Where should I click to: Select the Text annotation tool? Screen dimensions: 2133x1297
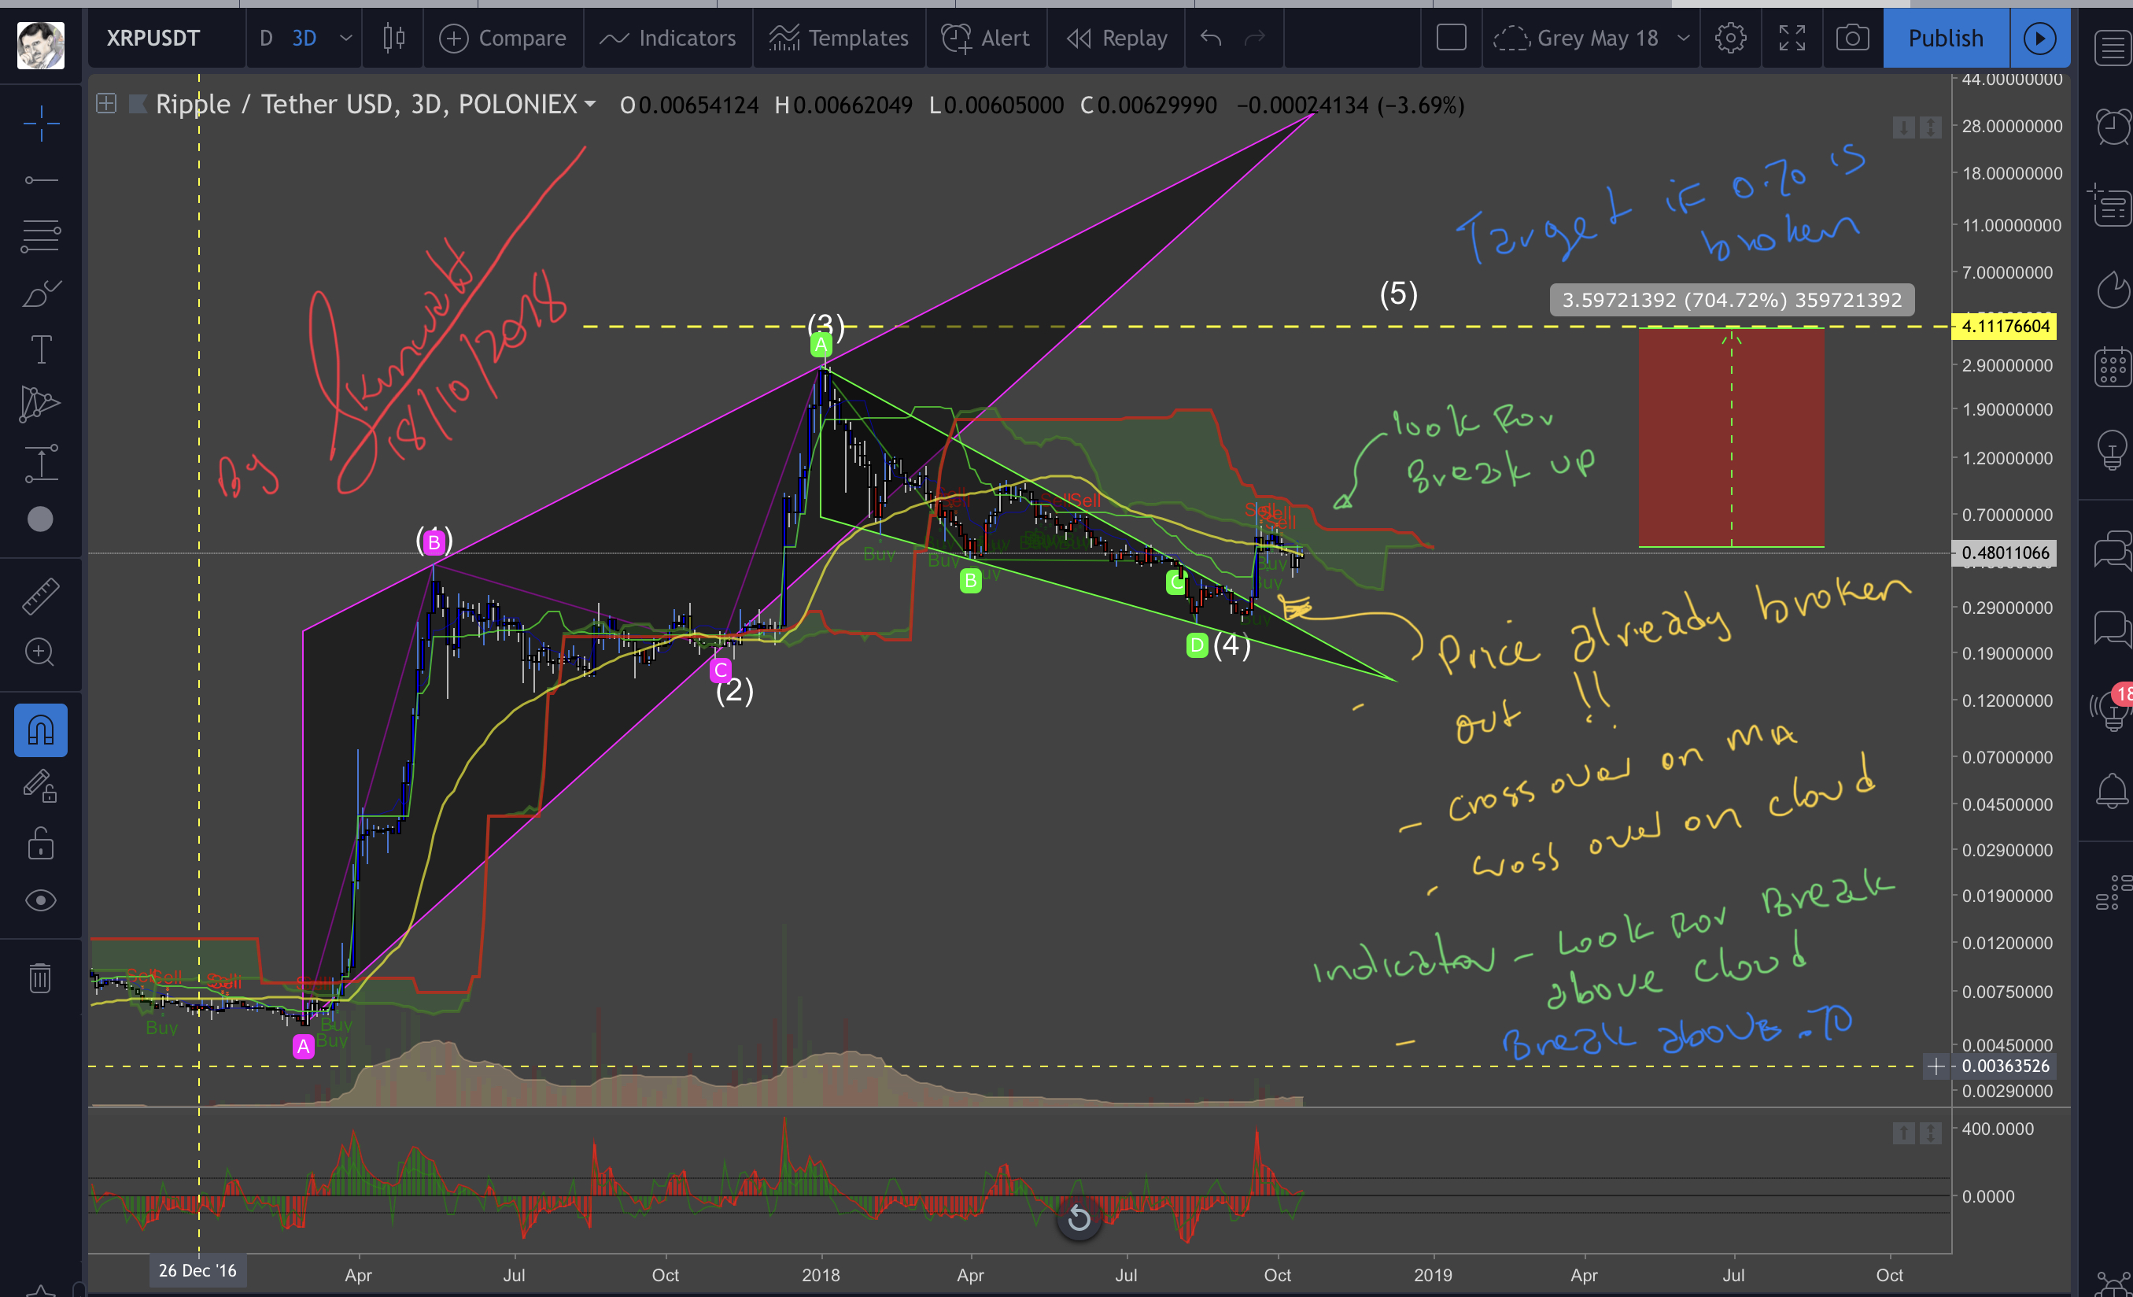41,349
